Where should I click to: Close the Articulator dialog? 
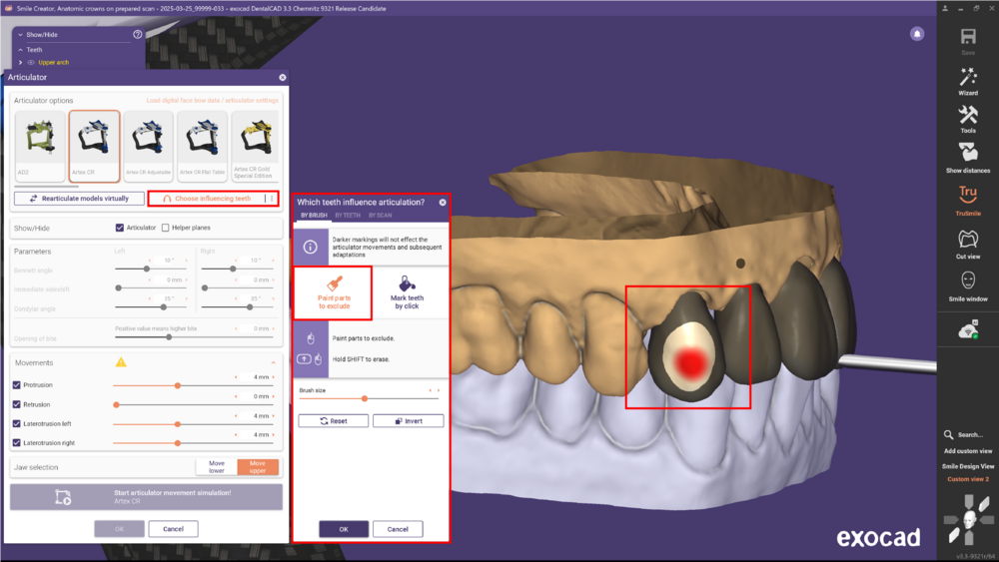coord(283,77)
